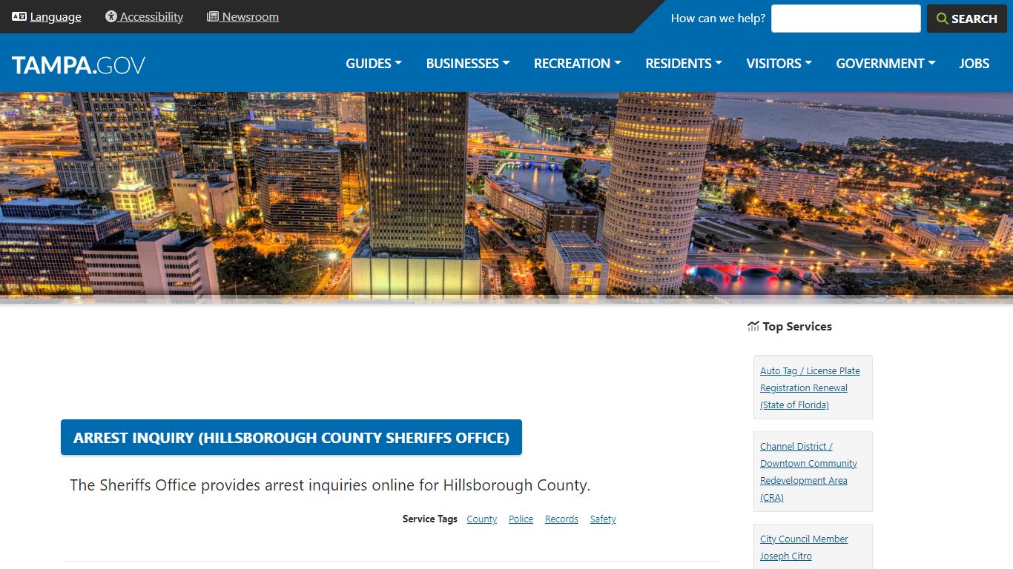Click the Top Services heading

click(797, 326)
